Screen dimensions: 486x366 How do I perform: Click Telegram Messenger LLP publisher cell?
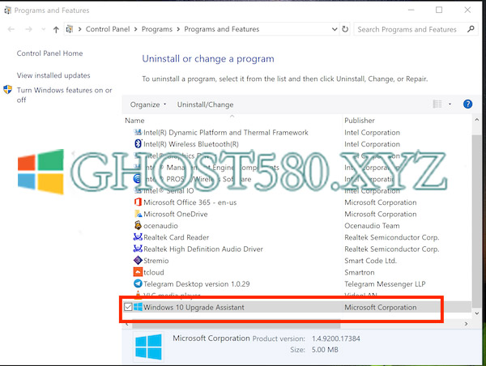[x=385, y=284]
